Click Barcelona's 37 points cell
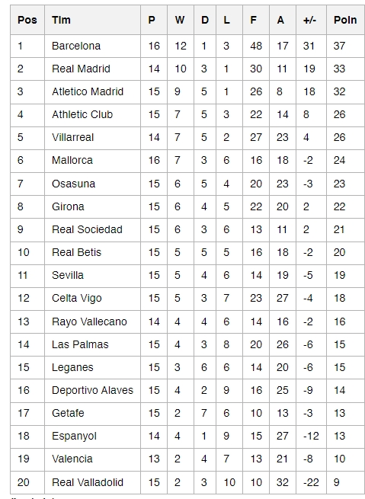Image resolution: width=365 pixels, height=499 pixels. 339,46
